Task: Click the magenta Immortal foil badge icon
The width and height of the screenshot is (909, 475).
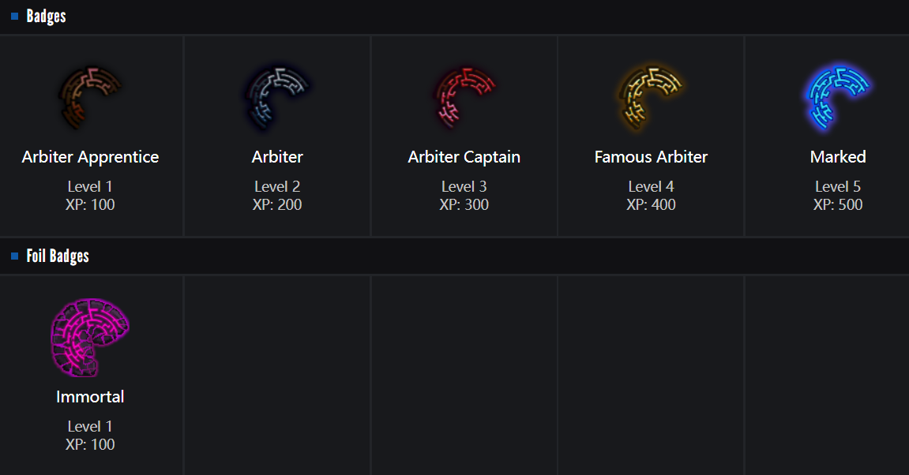Action: (x=89, y=338)
